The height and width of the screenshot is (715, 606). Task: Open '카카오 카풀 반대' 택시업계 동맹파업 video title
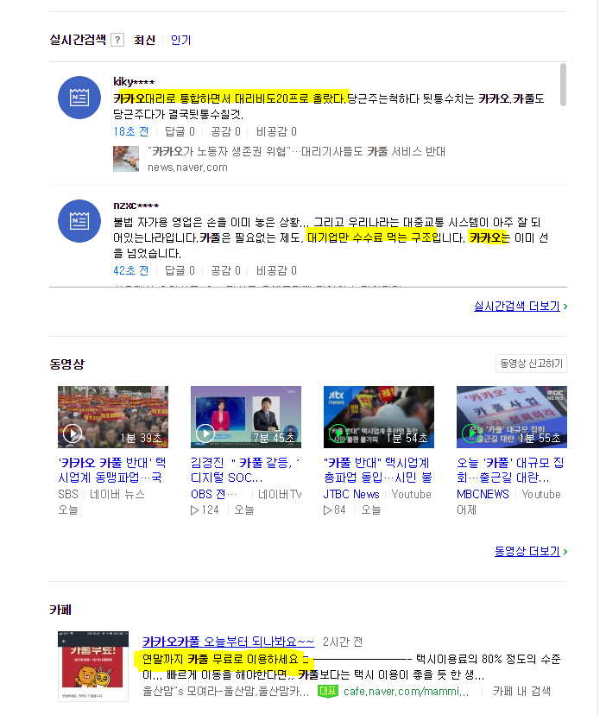tap(112, 470)
